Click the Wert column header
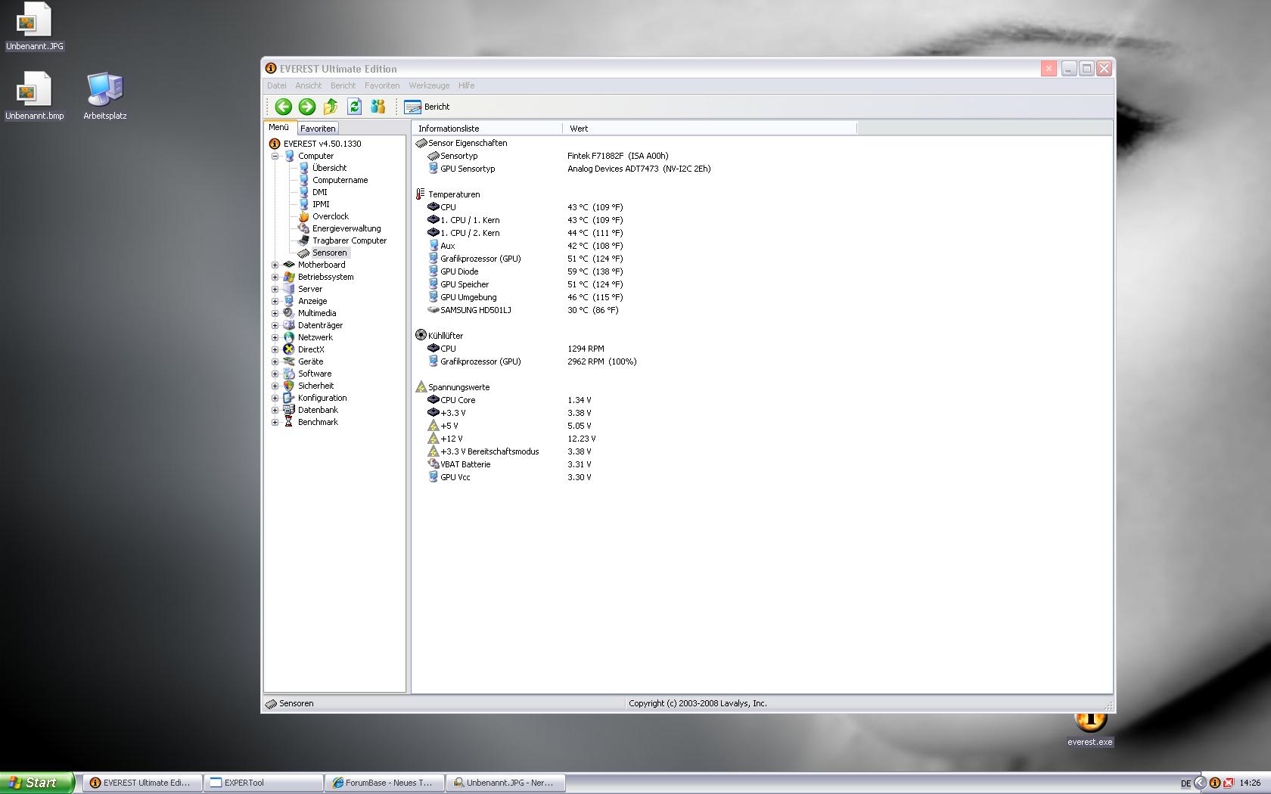Image resolution: width=1271 pixels, height=794 pixels. click(710, 129)
